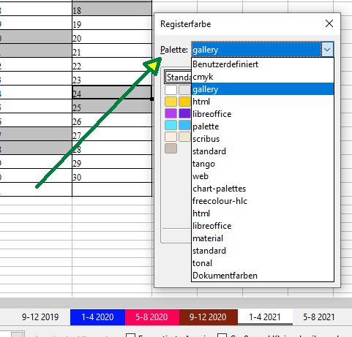The height and width of the screenshot is (337, 352).
Task: Pick the yellow color swatch
Action: click(x=171, y=102)
